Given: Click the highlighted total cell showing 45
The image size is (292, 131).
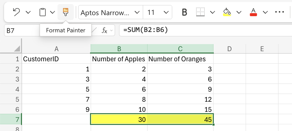Looking at the screenshot, I should [180, 119].
